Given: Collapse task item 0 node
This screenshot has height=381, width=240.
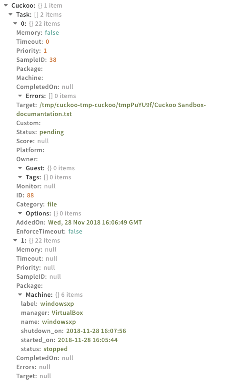Looking at the screenshot, I should (x=15, y=24).
